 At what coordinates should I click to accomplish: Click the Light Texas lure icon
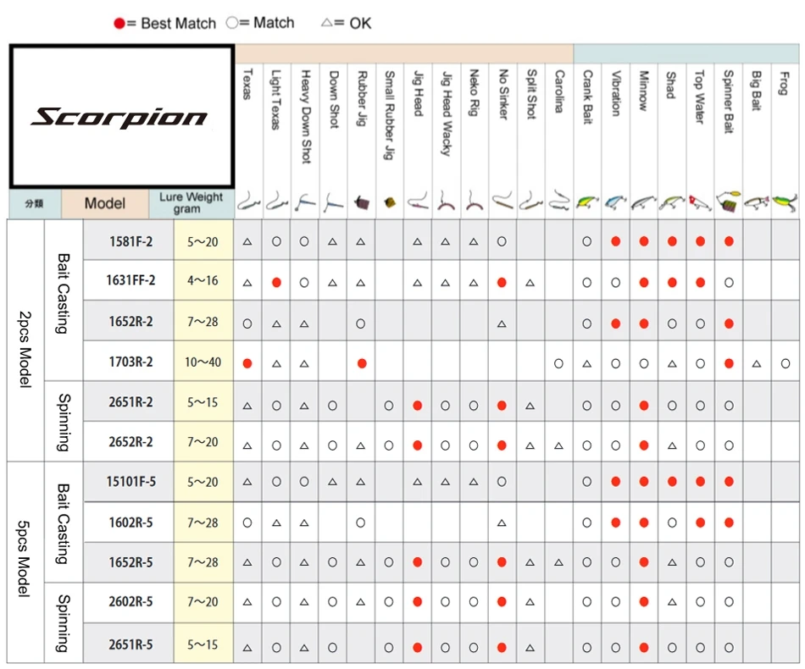click(x=277, y=202)
